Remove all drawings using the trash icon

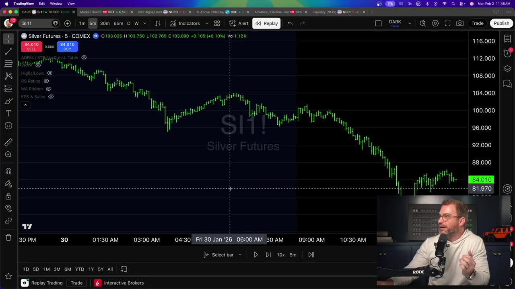(x=8, y=238)
